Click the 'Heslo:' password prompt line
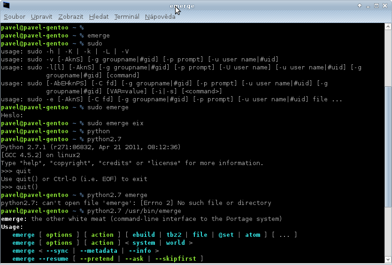Image resolution: width=392 pixels, height=265 pixels. (12, 115)
